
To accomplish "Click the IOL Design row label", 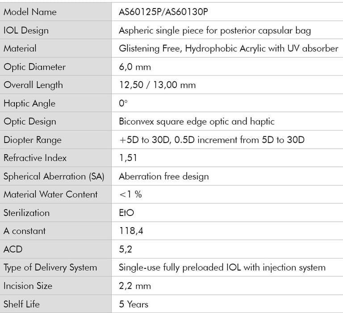I will (x=26, y=30).
